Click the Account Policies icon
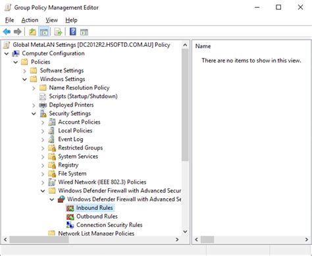The width and height of the screenshot is (312, 256). [x=52, y=122]
